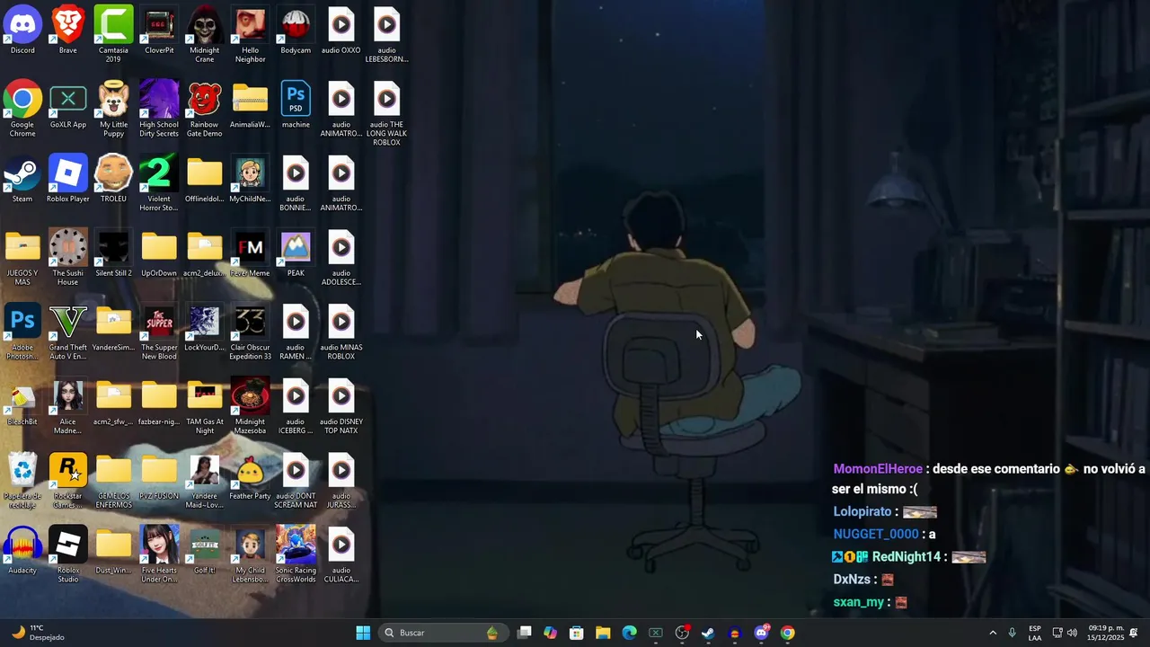Select the Grand Theft Auto V shortcut

[68, 332]
